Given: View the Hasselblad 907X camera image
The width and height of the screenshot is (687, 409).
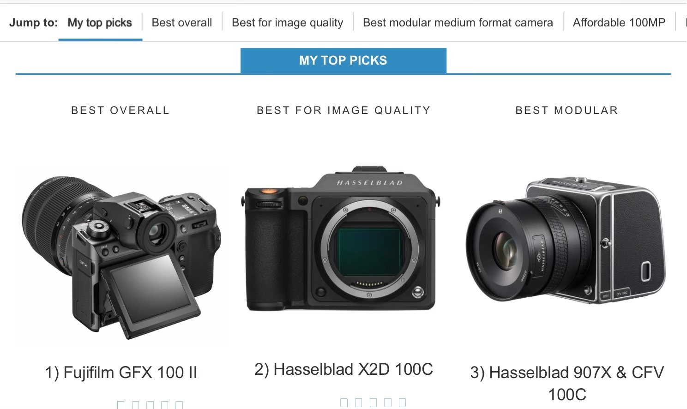Looking at the screenshot, I should 566,240.
